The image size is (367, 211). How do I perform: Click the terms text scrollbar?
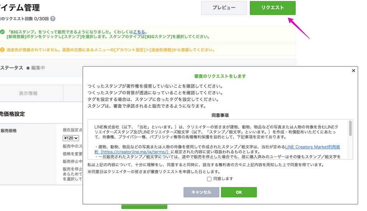[350, 128]
